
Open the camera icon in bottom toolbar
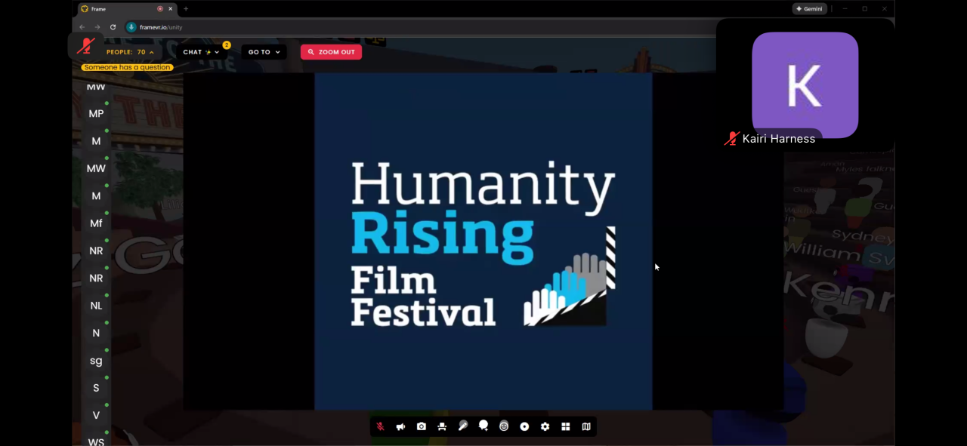click(422, 426)
